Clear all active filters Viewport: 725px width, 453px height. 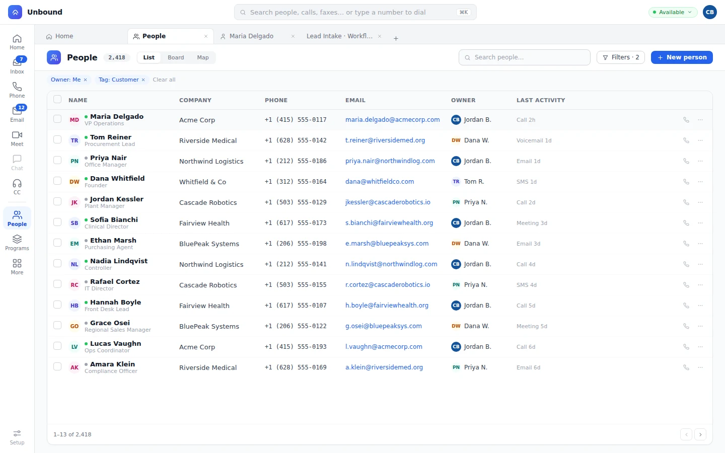tap(164, 80)
